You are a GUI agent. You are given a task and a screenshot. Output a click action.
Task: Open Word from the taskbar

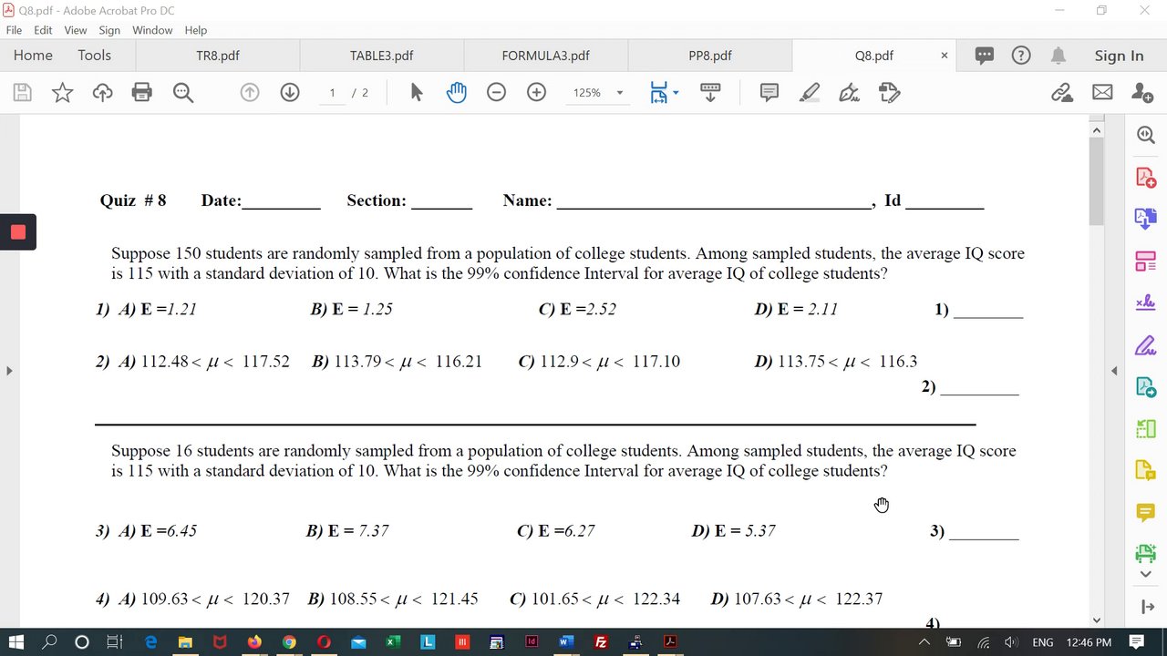coord(565,642)
